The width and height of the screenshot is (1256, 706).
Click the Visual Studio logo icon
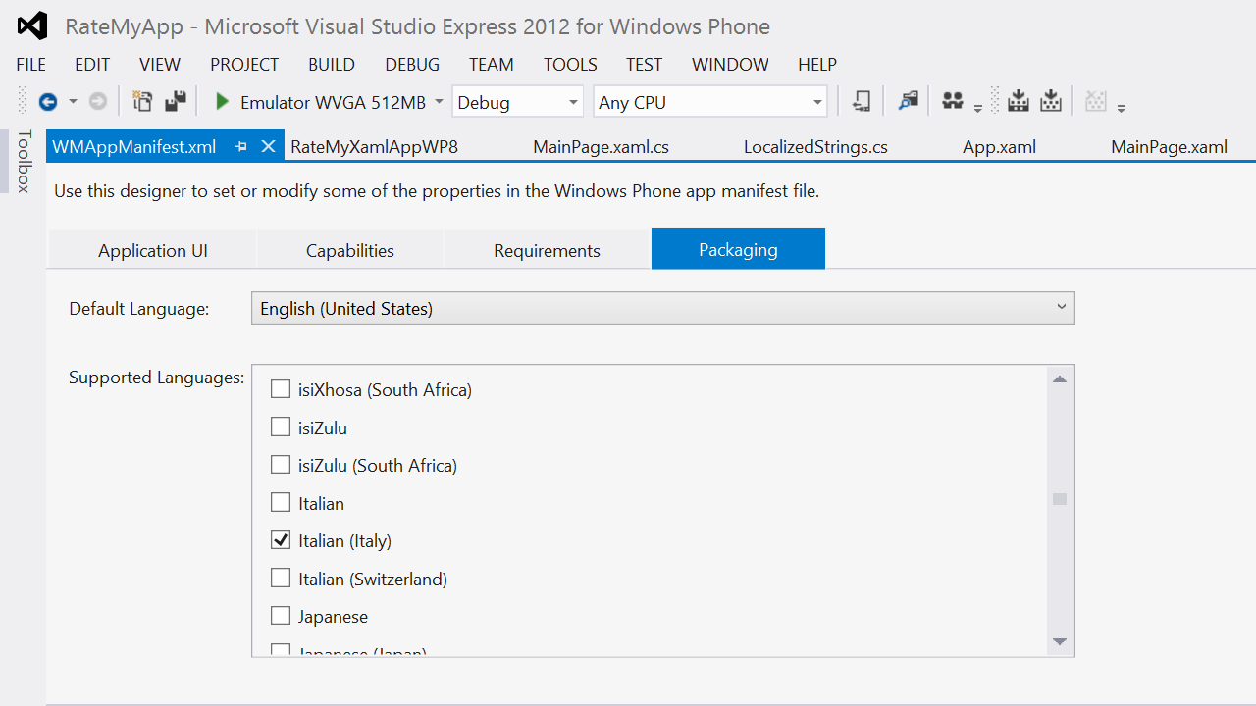(32, 26)
